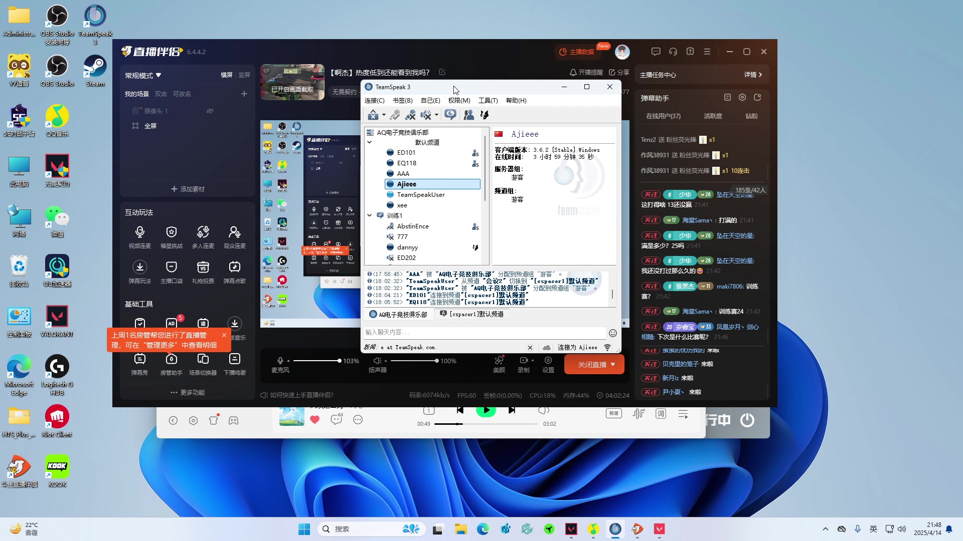This screenshot has width=963, height=541.
Task: Adjust the 麦克风 volume slider
Action: tap(317, 361)
